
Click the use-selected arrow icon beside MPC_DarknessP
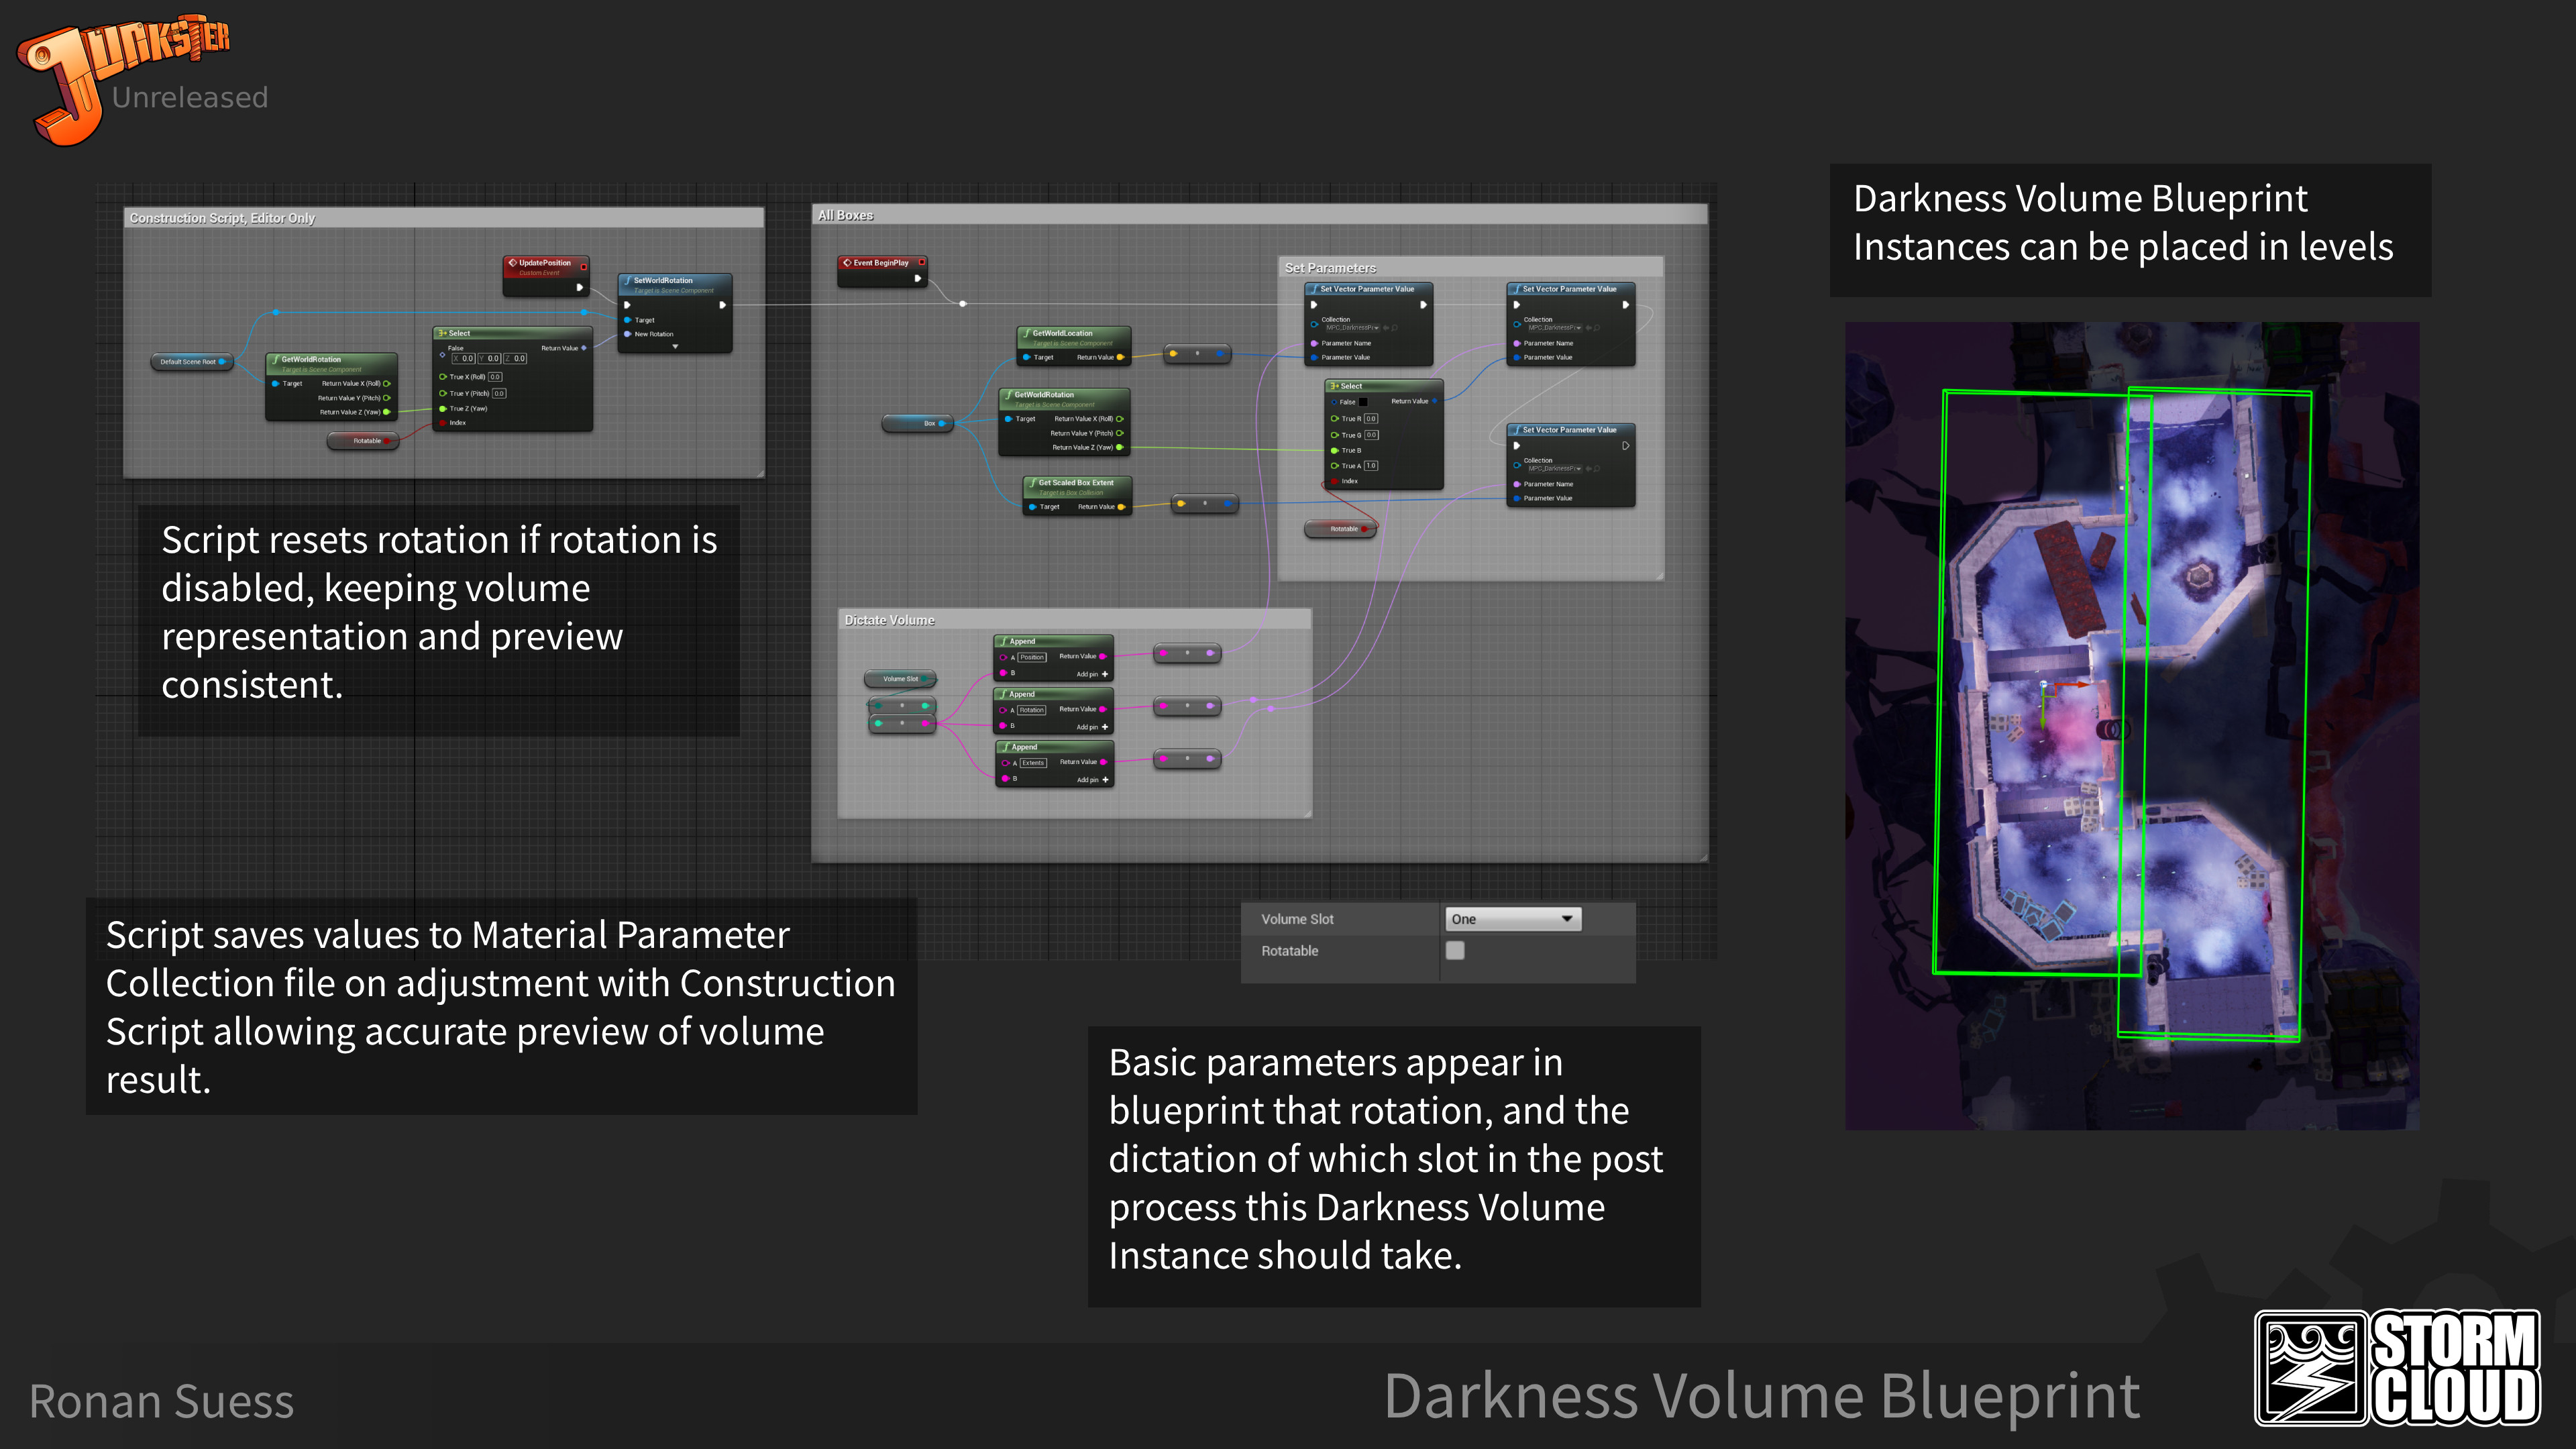[1386, 328]
